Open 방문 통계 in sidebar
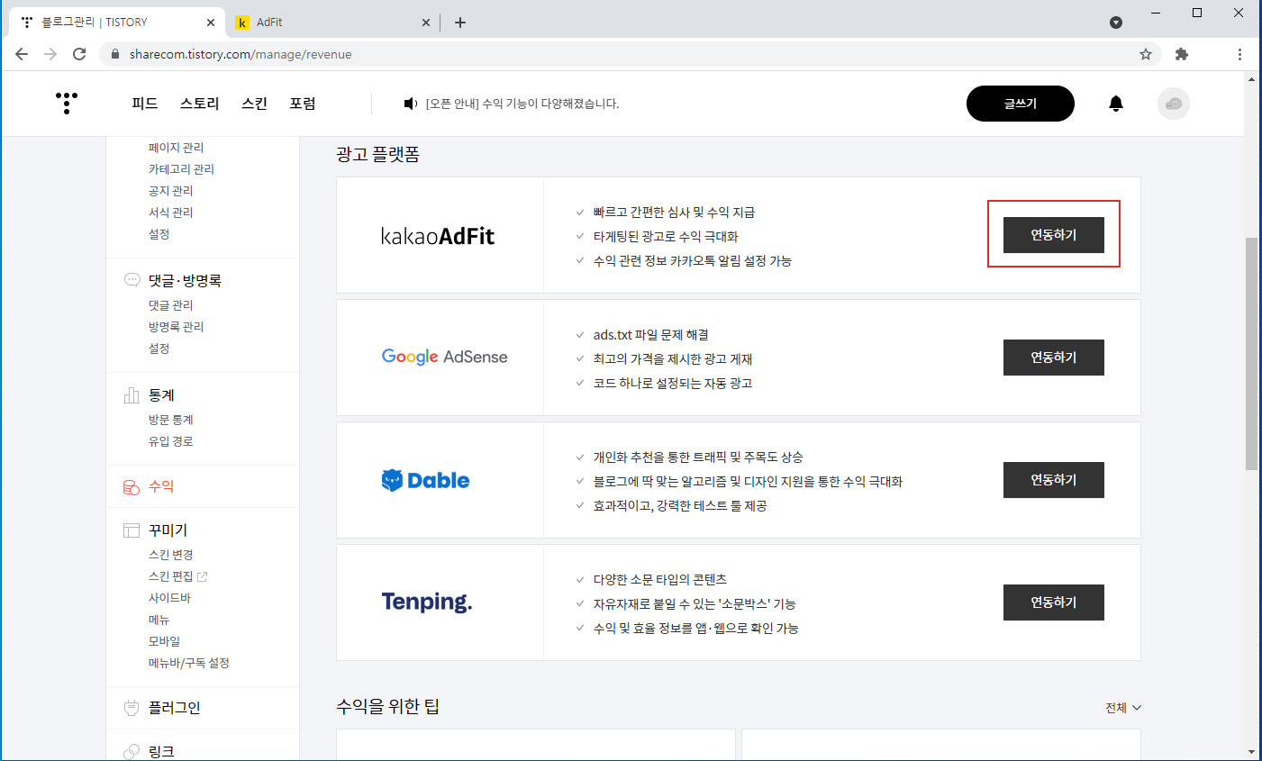The width and height of the screenshot is (1262, 761). [x=171, y=420]
